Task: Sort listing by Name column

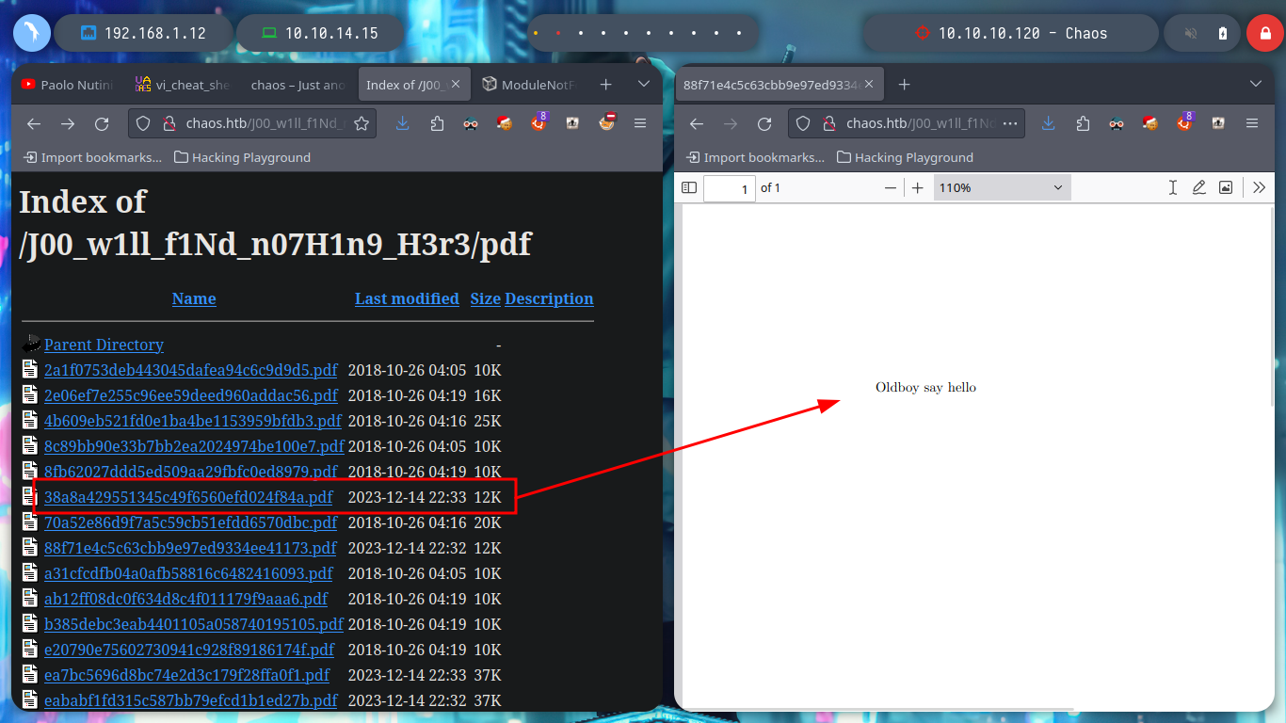Action: 194,298
